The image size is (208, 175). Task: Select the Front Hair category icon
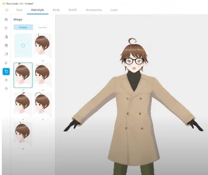point(6,28)
